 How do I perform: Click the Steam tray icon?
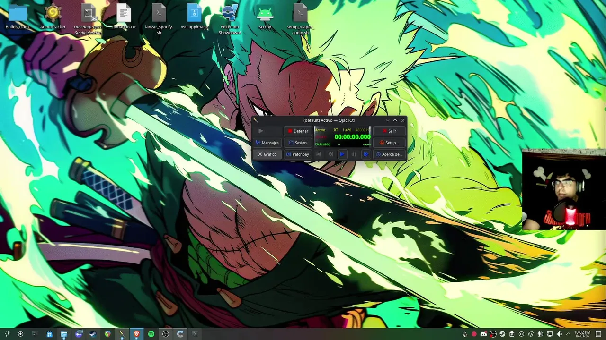coord(502,334)
